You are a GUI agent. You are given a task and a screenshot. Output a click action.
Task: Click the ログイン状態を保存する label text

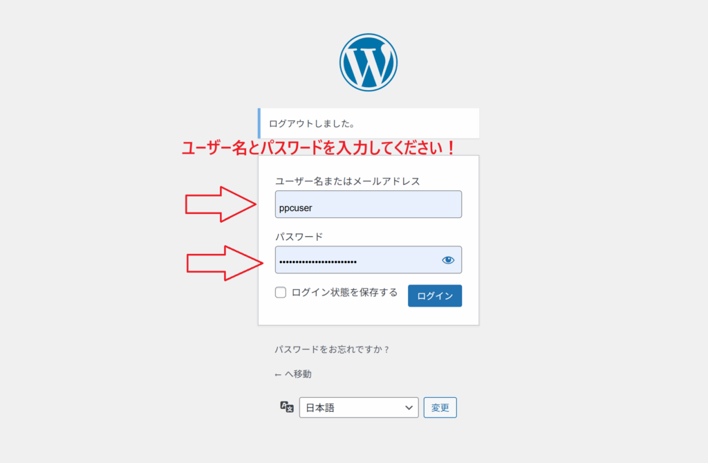[344, 293]
